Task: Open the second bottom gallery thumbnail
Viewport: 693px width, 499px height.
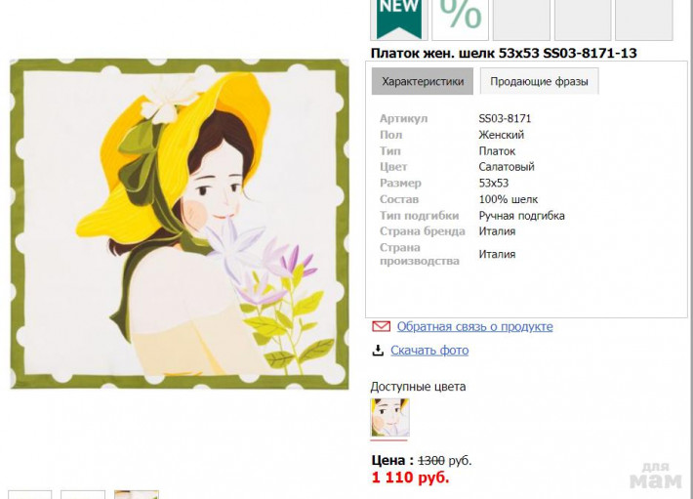Action: pyautogui.click(x=83, y=494)
